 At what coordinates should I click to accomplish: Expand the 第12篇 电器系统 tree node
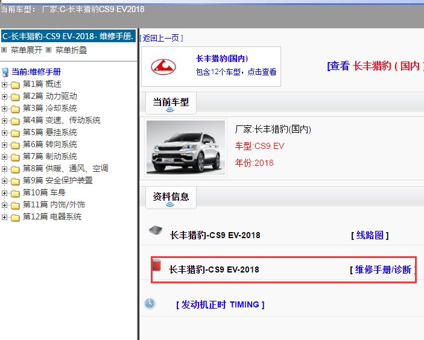coord(4,217)
